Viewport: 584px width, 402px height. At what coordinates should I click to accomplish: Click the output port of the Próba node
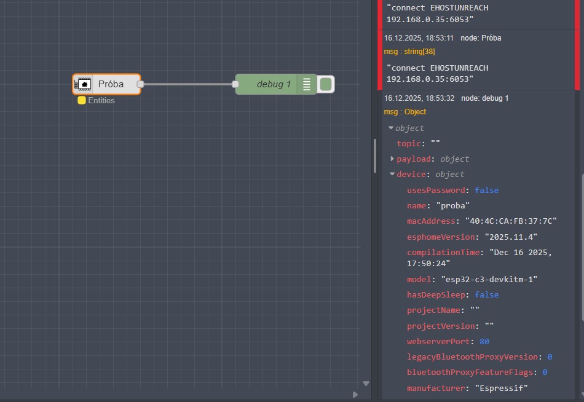(x=140, y=84)
